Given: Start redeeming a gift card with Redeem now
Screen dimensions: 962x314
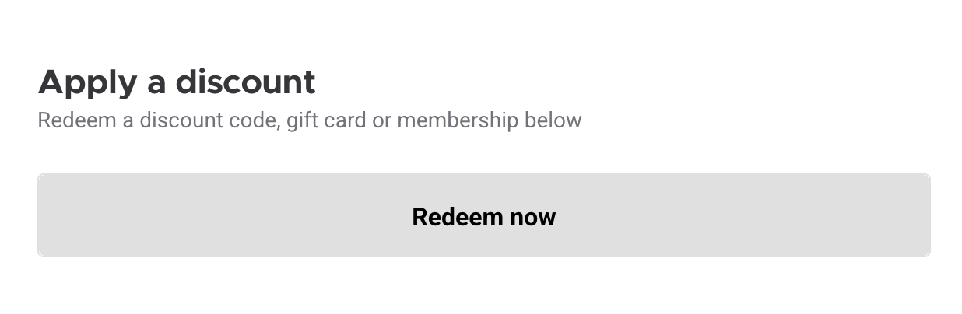Looking at the screenshot, I should (x=483, y=215).
